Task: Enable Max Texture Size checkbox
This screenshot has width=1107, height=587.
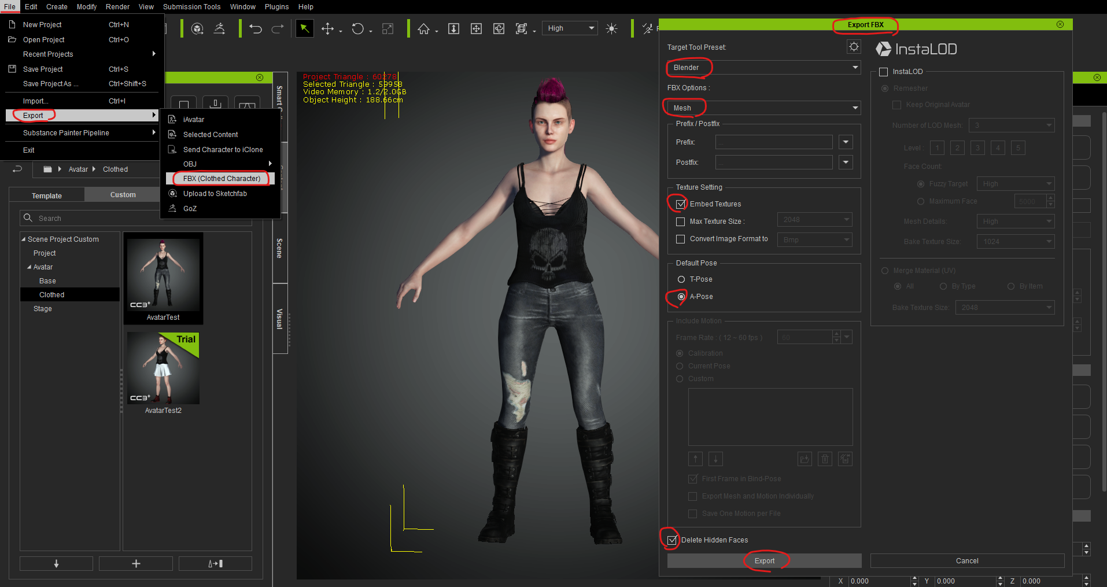Action: click(x=681, y=221)
